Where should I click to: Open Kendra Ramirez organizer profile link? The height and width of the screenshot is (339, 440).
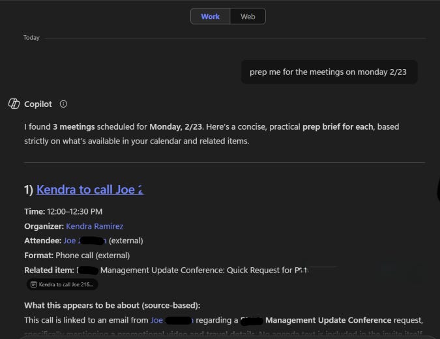(95, 226)
